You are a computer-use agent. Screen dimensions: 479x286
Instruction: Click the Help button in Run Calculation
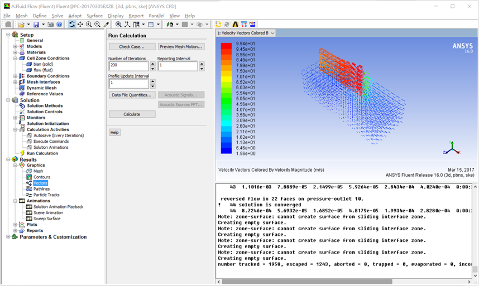[x=114, y=132]
